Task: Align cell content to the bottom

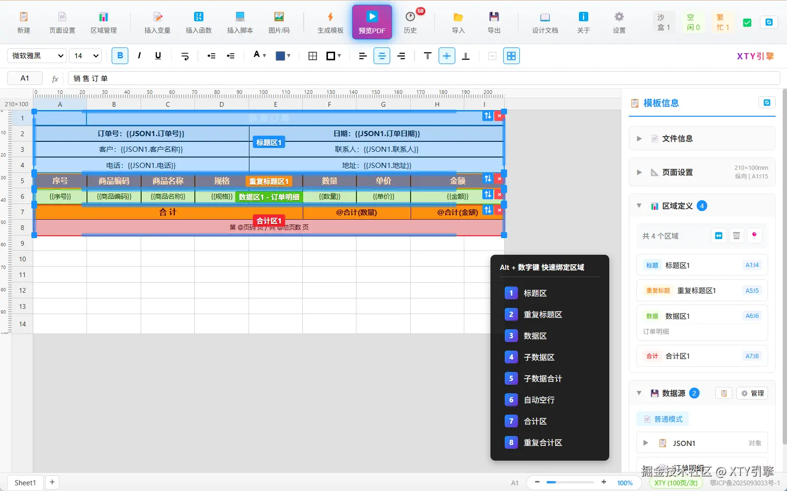Action: 466,56
